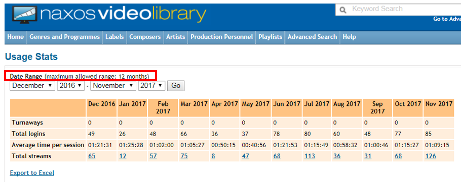This screenshot has height=184, width=461.
Task: Open Advanced Search in navigation bar
Action: coord(312,37)
